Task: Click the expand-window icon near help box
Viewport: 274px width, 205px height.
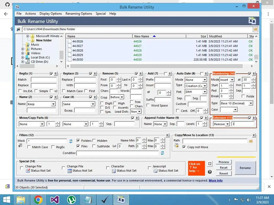Action: coord(210,164)
